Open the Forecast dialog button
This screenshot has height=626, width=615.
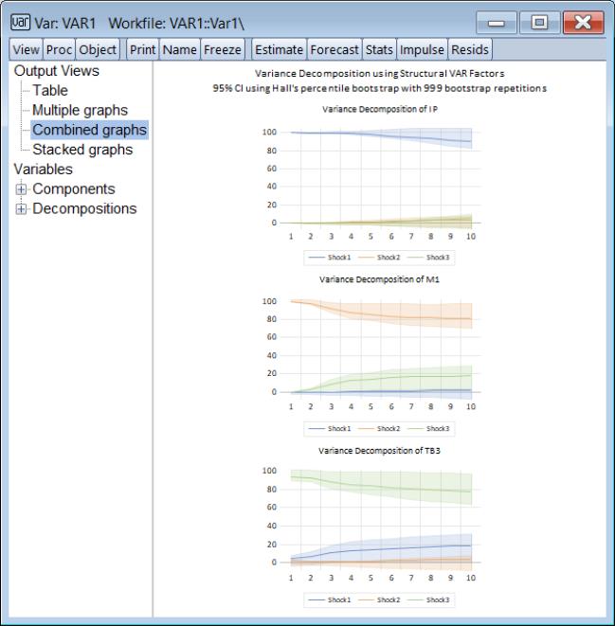click(x=335, y=49)
